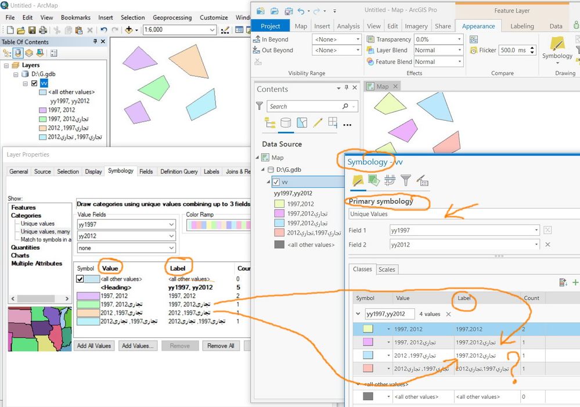This screenshot has width=580, height=407.
Task: Click Save icon in ArcMap toolbar
Action: [32, 30]
